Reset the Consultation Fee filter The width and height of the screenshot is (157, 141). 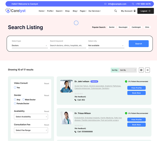point(47,125)
